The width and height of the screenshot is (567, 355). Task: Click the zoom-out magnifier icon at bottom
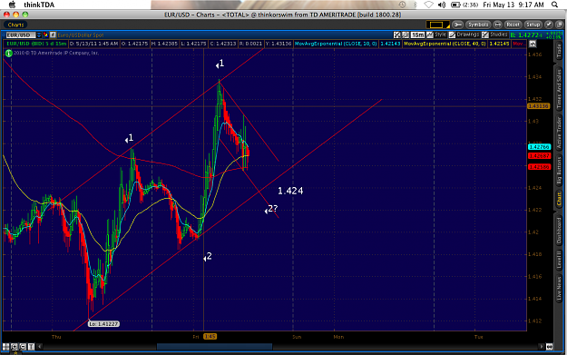[23, 347]
